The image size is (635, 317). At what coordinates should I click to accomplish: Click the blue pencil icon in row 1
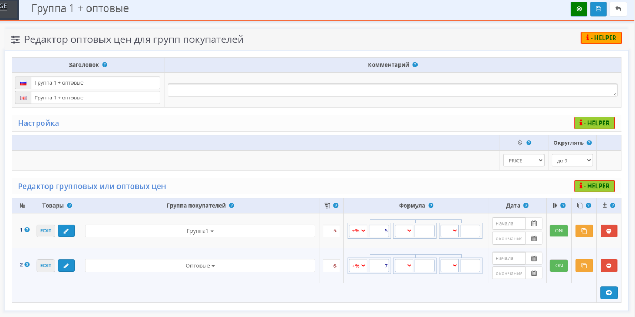tap(66, 231)
